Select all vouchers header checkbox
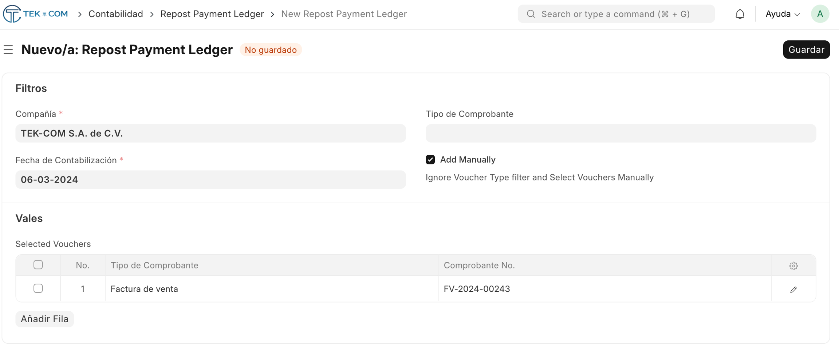Screen dimensions: 839x351 [38, 265]
